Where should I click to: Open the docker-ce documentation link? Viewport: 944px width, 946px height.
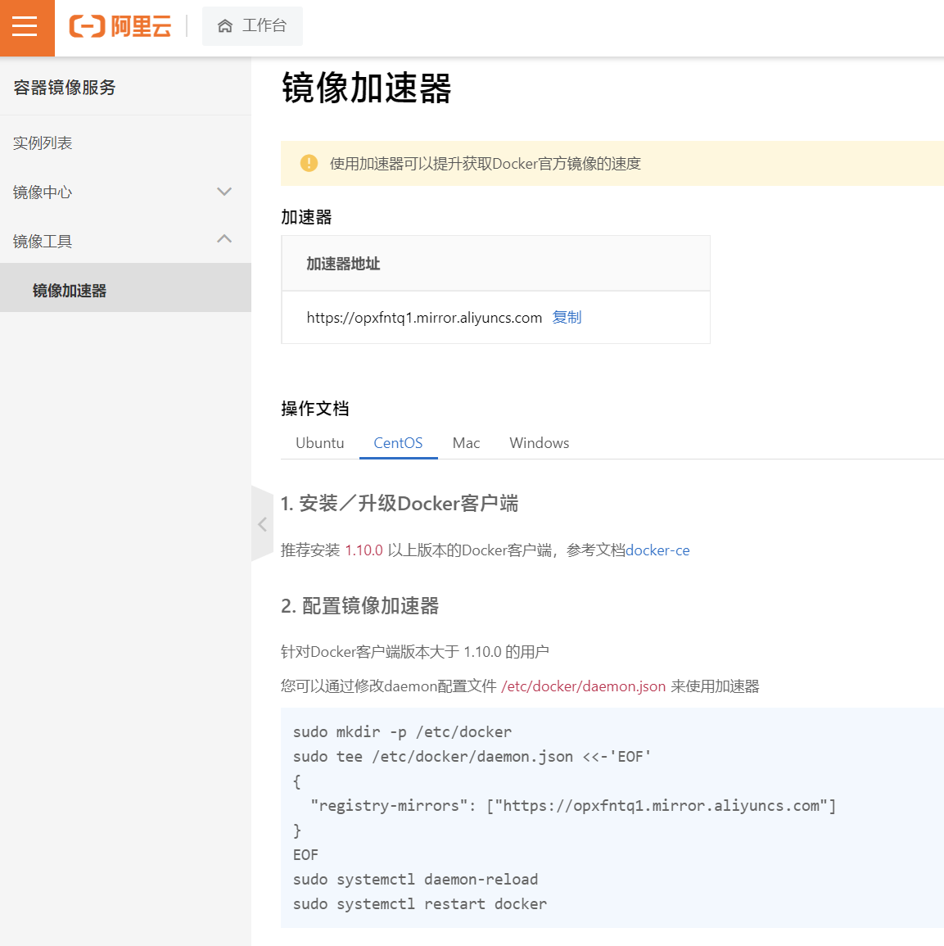tap(657, 550)
